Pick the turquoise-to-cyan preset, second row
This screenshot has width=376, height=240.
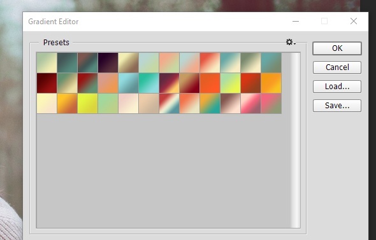[148, 83]
